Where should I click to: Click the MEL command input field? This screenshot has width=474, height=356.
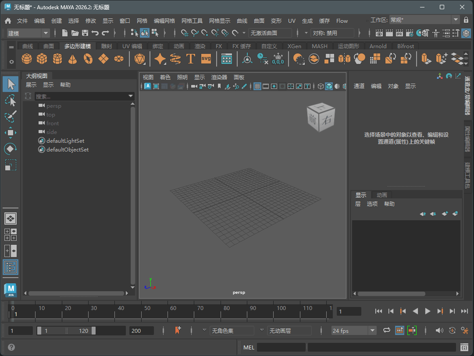click(x=281, y=347)
